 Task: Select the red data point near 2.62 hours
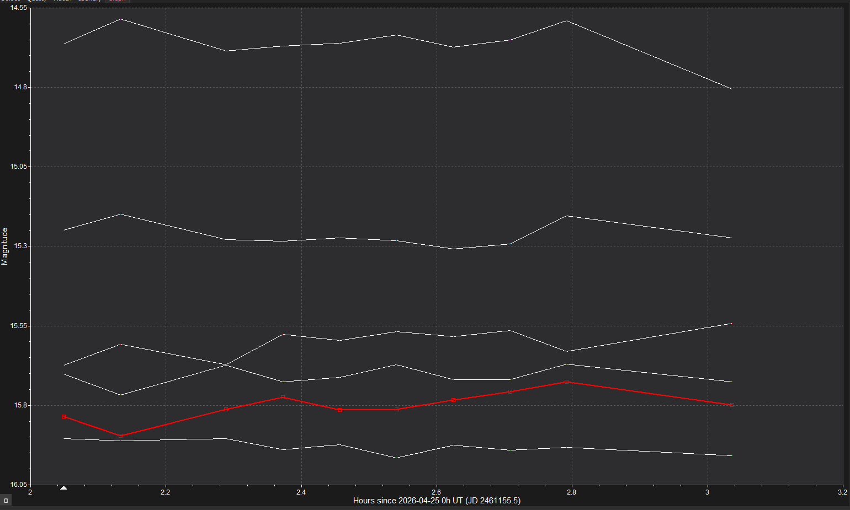tap(453, 400)
